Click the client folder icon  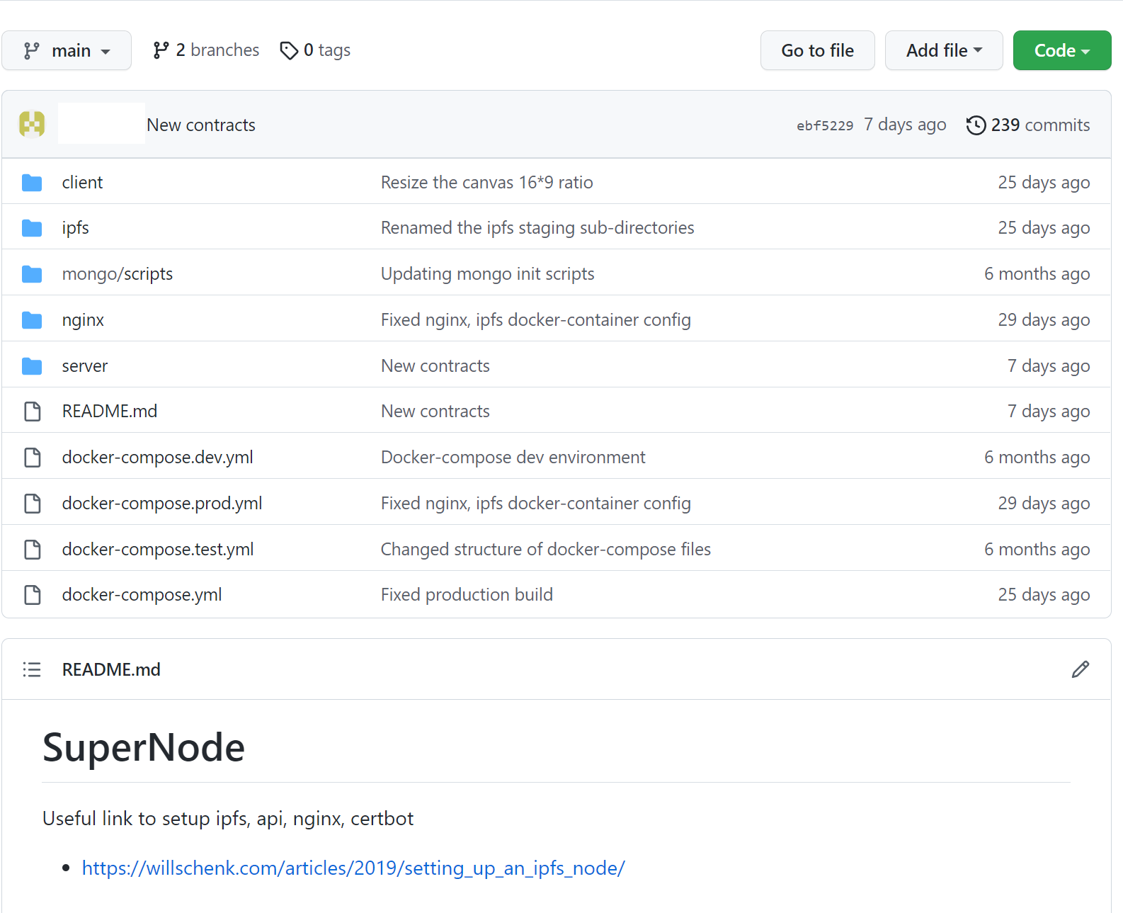[32, 183]
